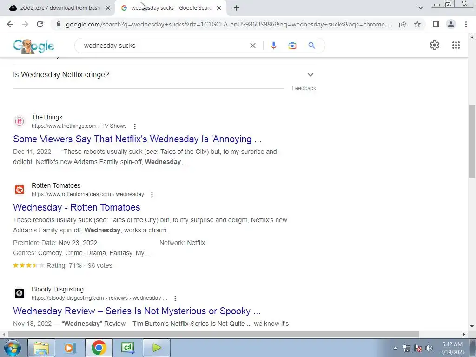Click the vertical scrollbar thumb

[472, 141]
